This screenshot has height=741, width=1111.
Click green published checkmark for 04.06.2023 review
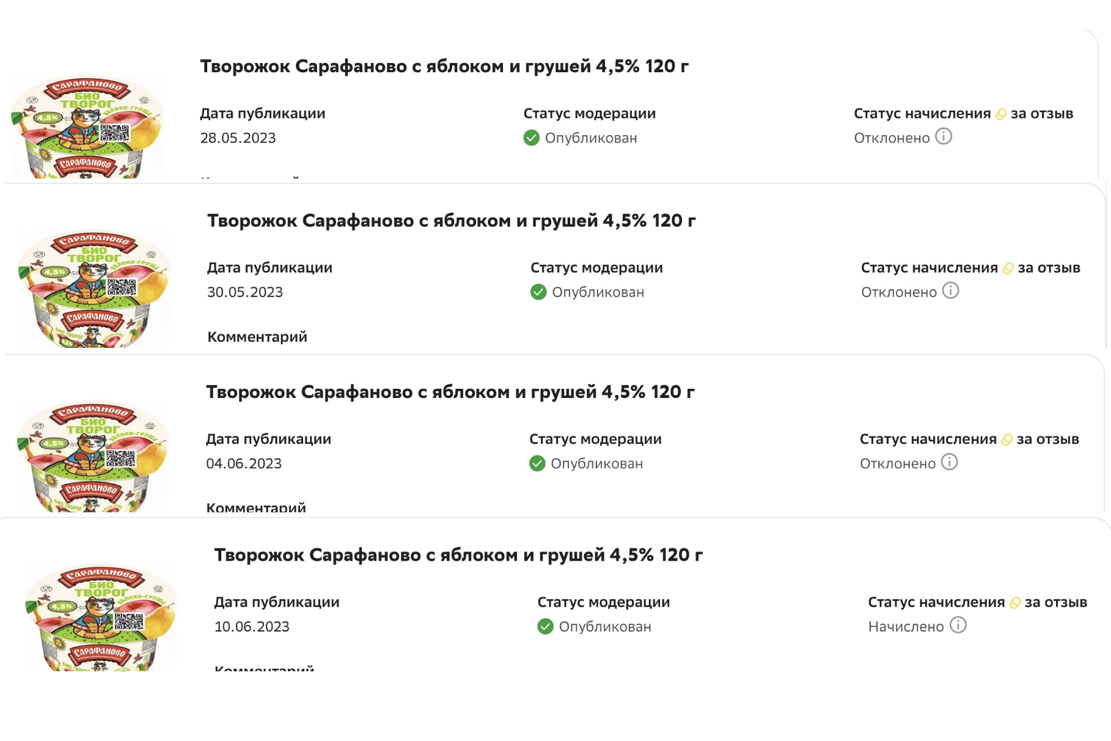[x=537, y=463]
